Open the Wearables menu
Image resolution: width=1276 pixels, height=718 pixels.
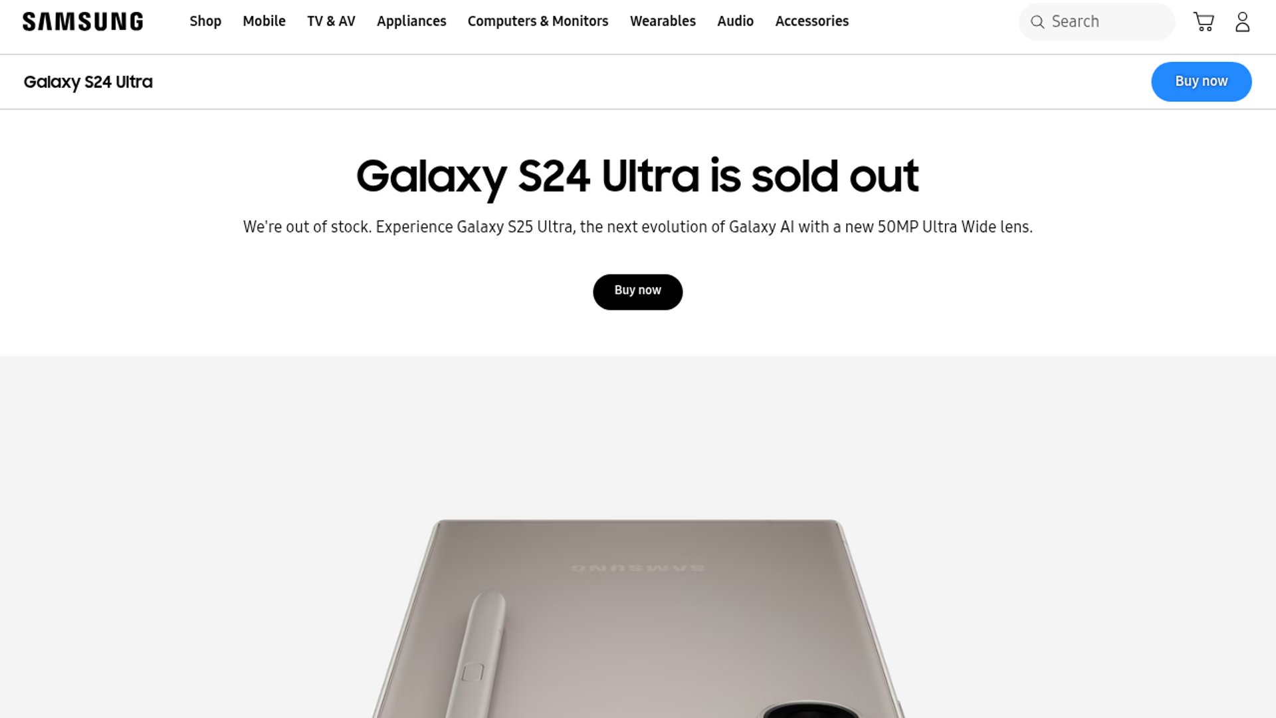[663, 21]
